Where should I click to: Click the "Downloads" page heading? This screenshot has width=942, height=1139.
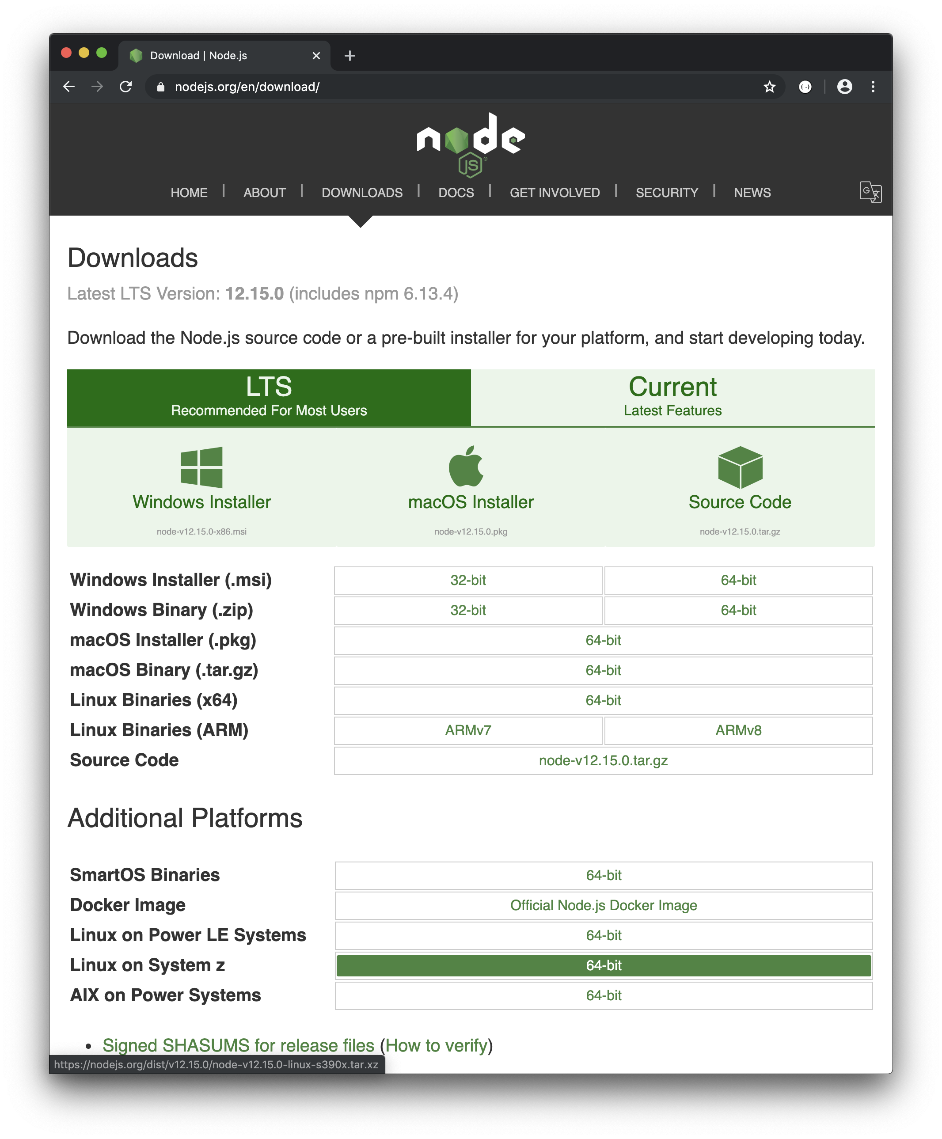(133, 258)
